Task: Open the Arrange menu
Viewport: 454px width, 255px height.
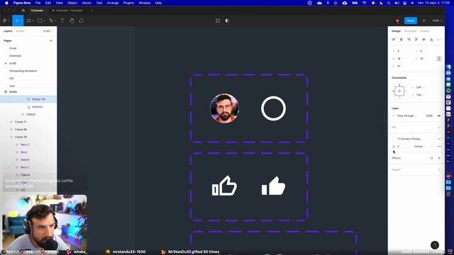Action: (x=113, y=3)
